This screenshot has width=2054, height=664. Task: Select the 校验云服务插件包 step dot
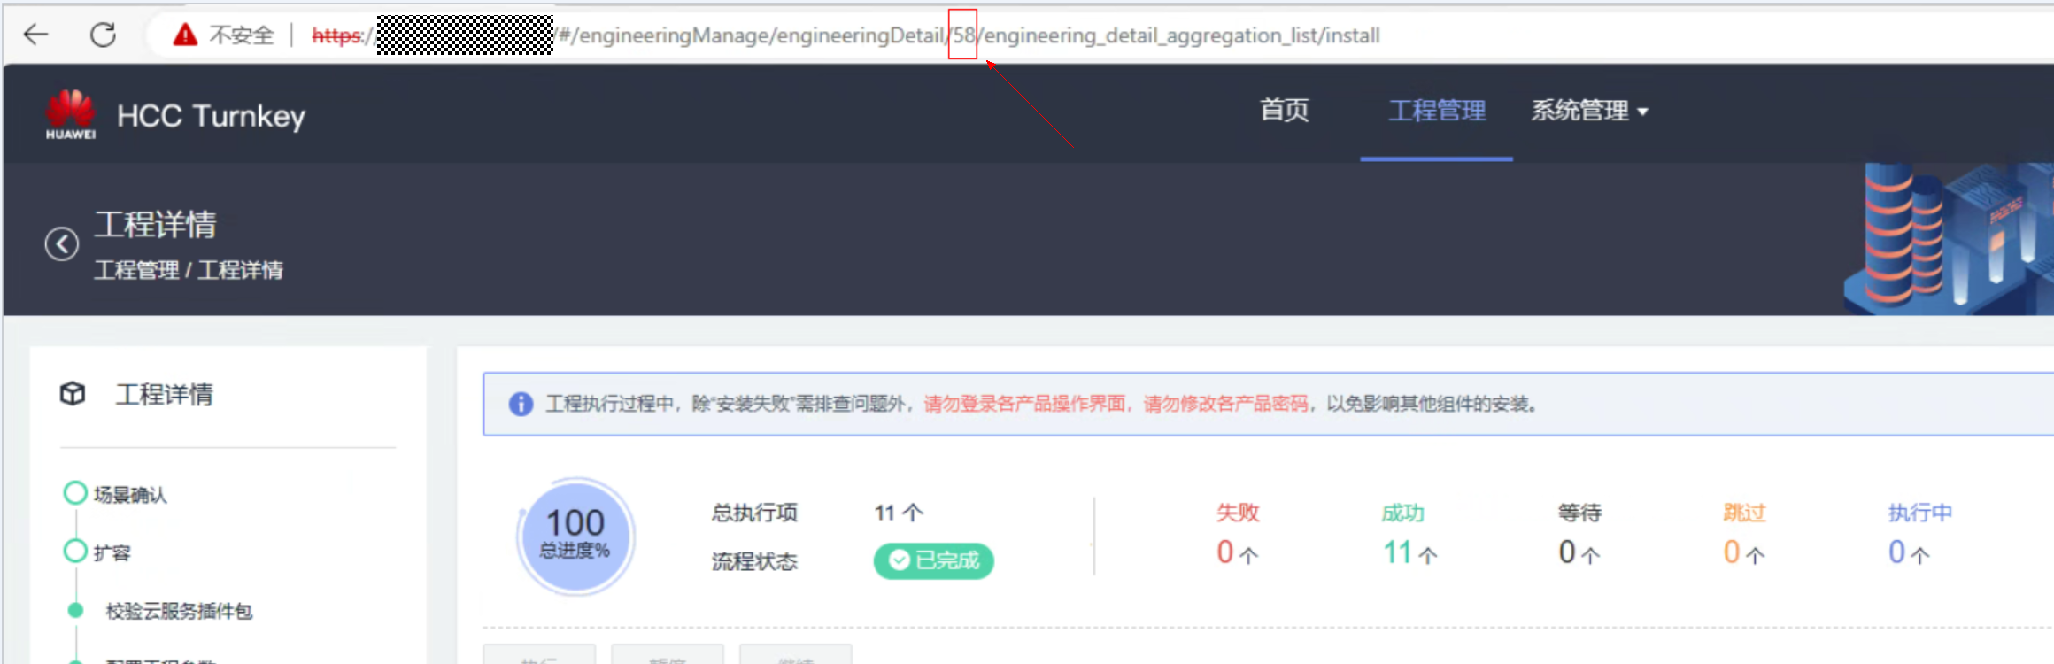[x=75, y=610]
